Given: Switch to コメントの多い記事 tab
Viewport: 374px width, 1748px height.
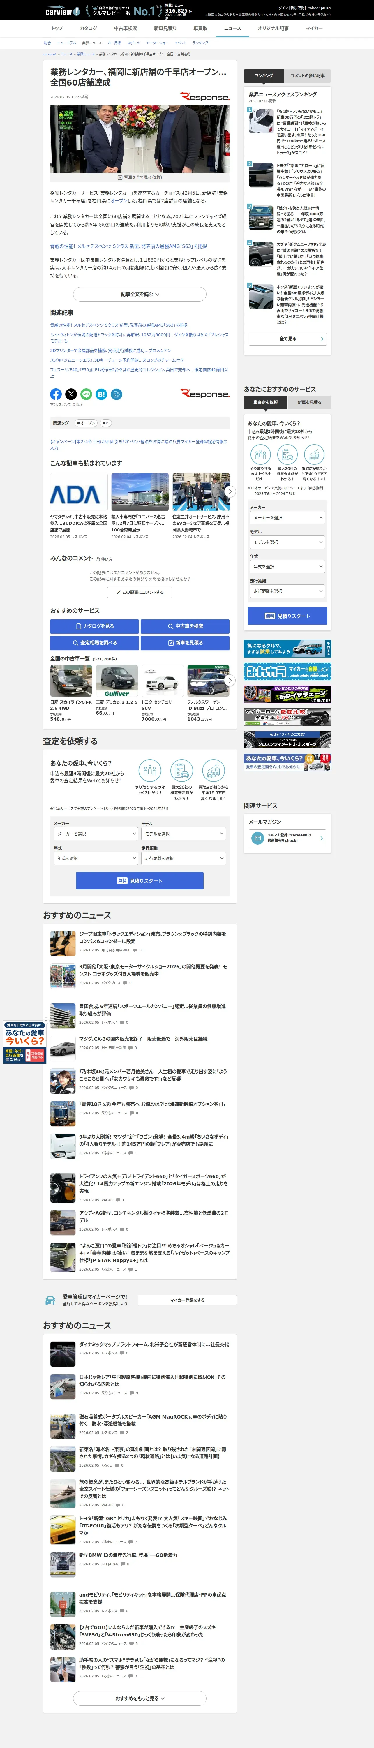Looking at the screenshot, I should tap(308, 75).
